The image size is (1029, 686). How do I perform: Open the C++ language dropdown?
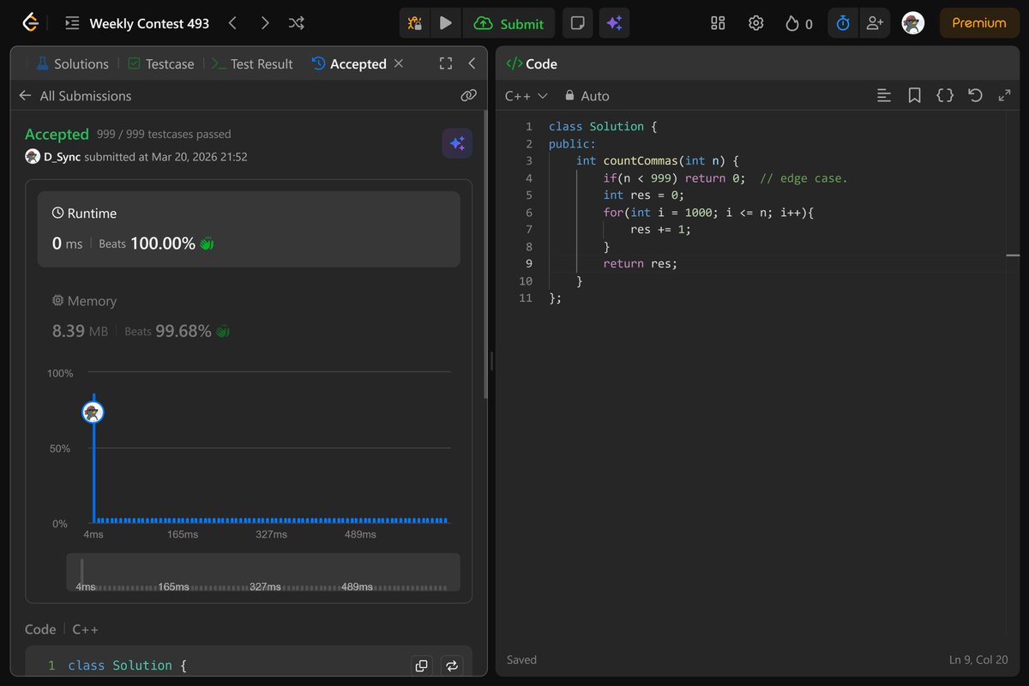tap(526, 96)
